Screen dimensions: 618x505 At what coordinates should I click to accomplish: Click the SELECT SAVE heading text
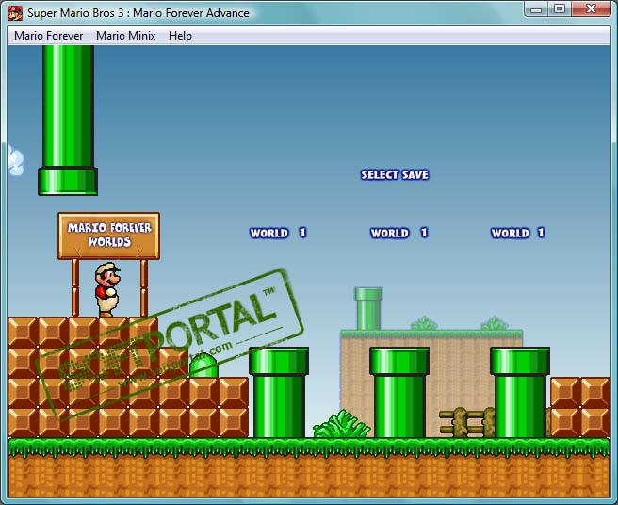(x=395, y=174)
